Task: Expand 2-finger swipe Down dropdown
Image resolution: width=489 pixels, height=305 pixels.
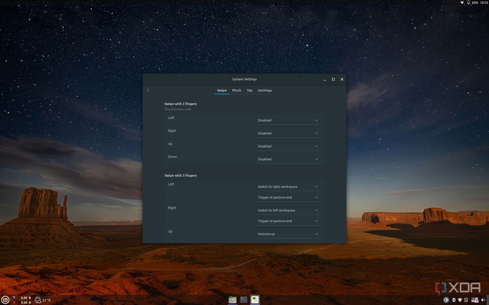Action: tap(288, 159)
